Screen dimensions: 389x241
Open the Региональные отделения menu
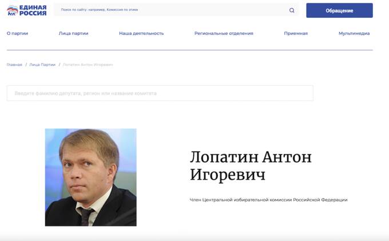tap(224, 33)
